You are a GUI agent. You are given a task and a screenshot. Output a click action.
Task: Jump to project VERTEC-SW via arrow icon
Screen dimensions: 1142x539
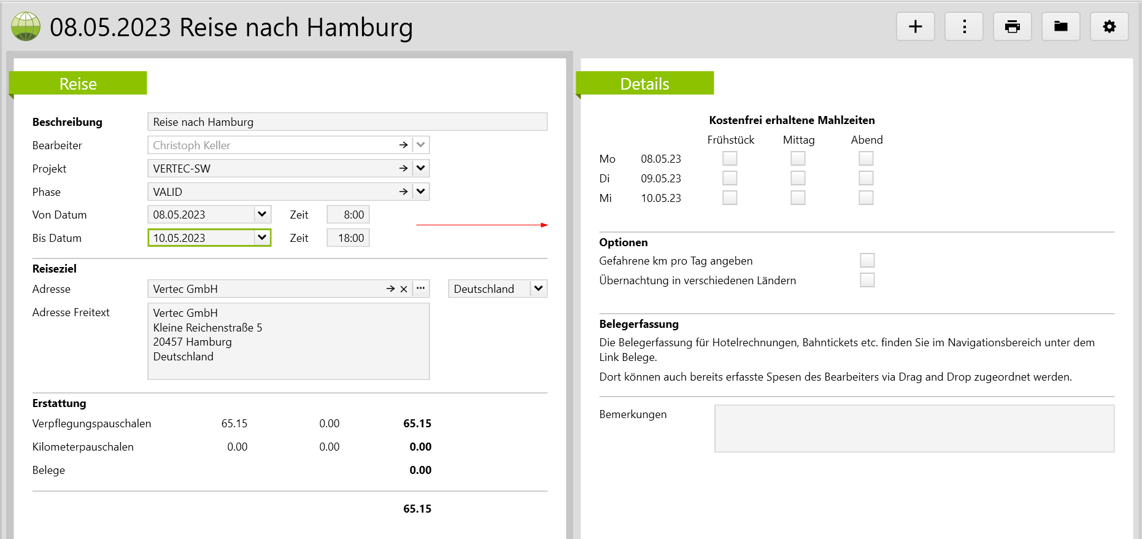tap(403, 168)
